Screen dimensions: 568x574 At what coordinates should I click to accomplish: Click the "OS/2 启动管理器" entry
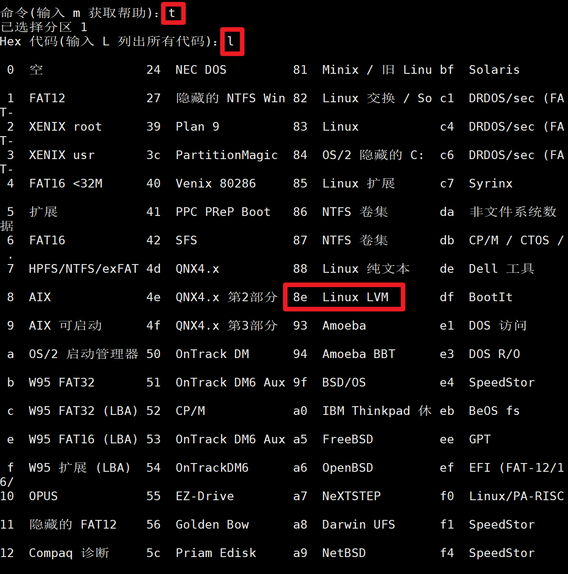point(84,354)
